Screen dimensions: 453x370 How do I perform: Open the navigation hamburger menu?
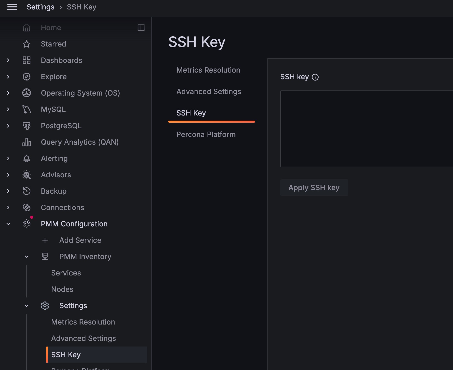click(12, 7)
